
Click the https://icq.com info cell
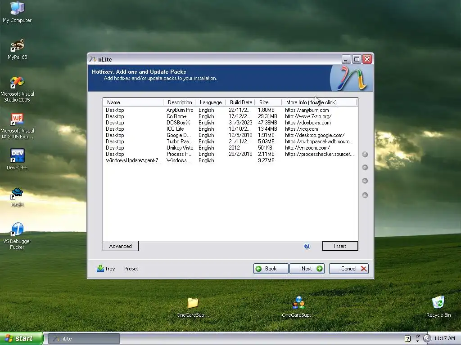(x=301, y=129)
